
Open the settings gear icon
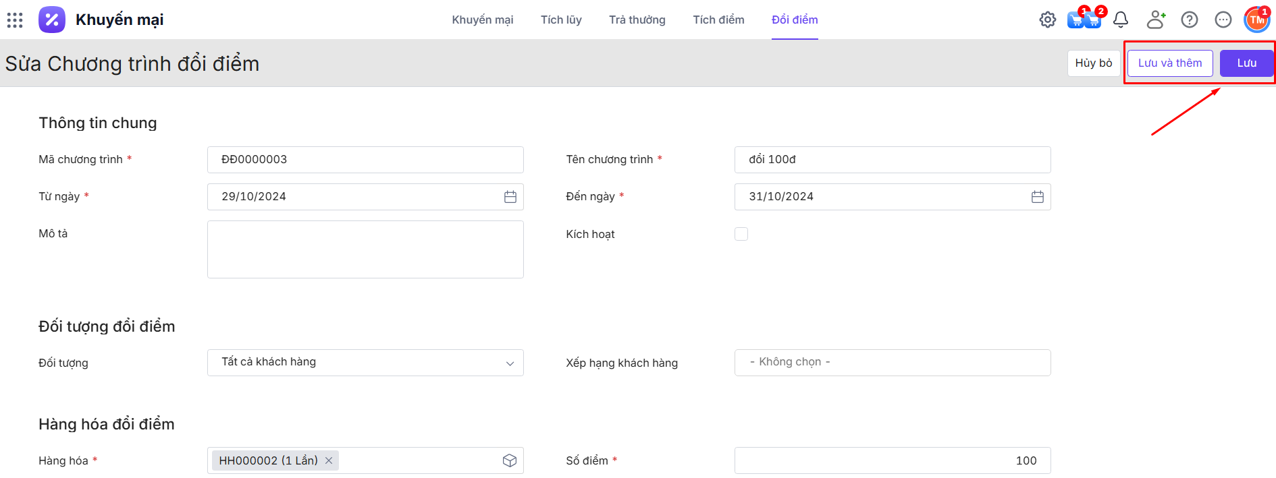click(x=1047, y=20)
